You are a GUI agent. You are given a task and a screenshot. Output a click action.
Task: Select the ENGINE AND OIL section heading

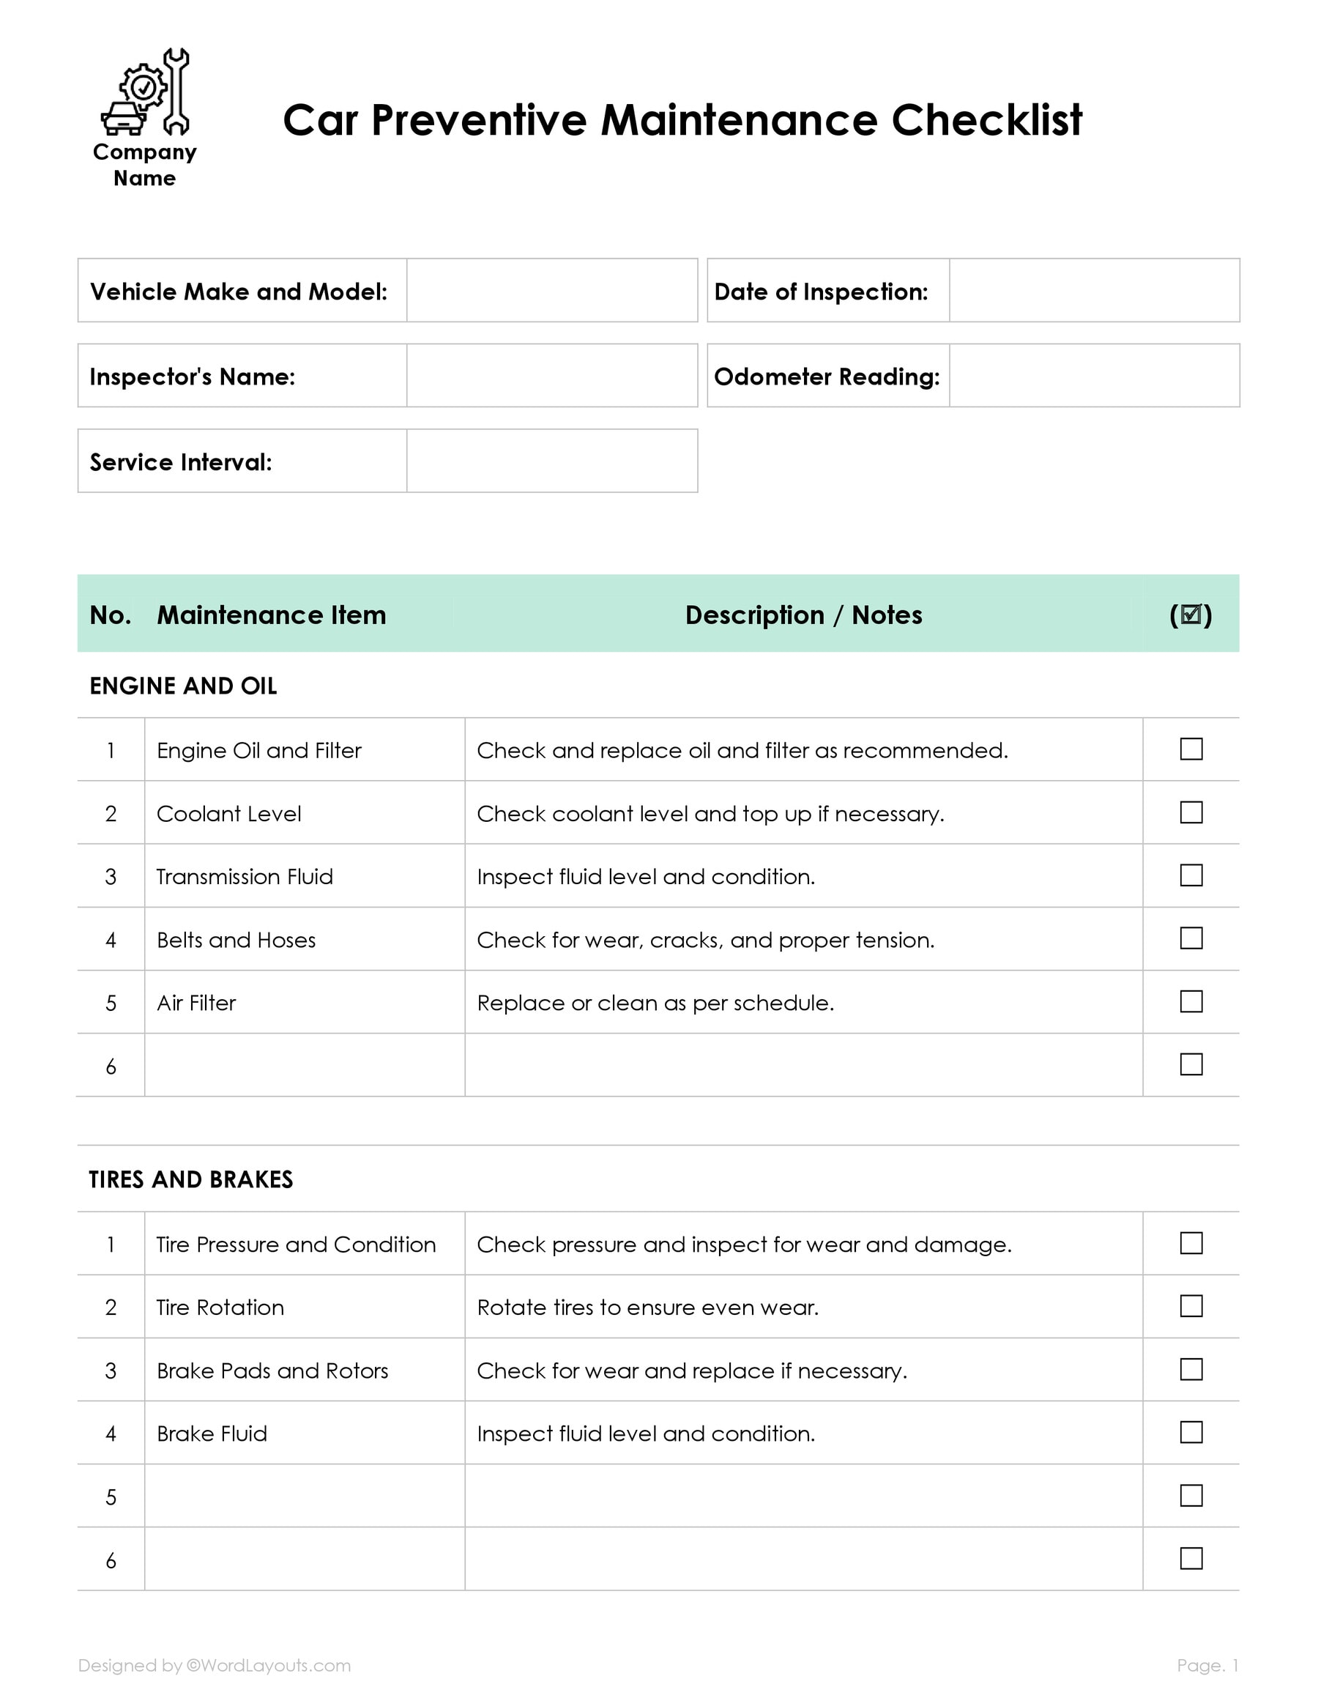coord(184,686)
